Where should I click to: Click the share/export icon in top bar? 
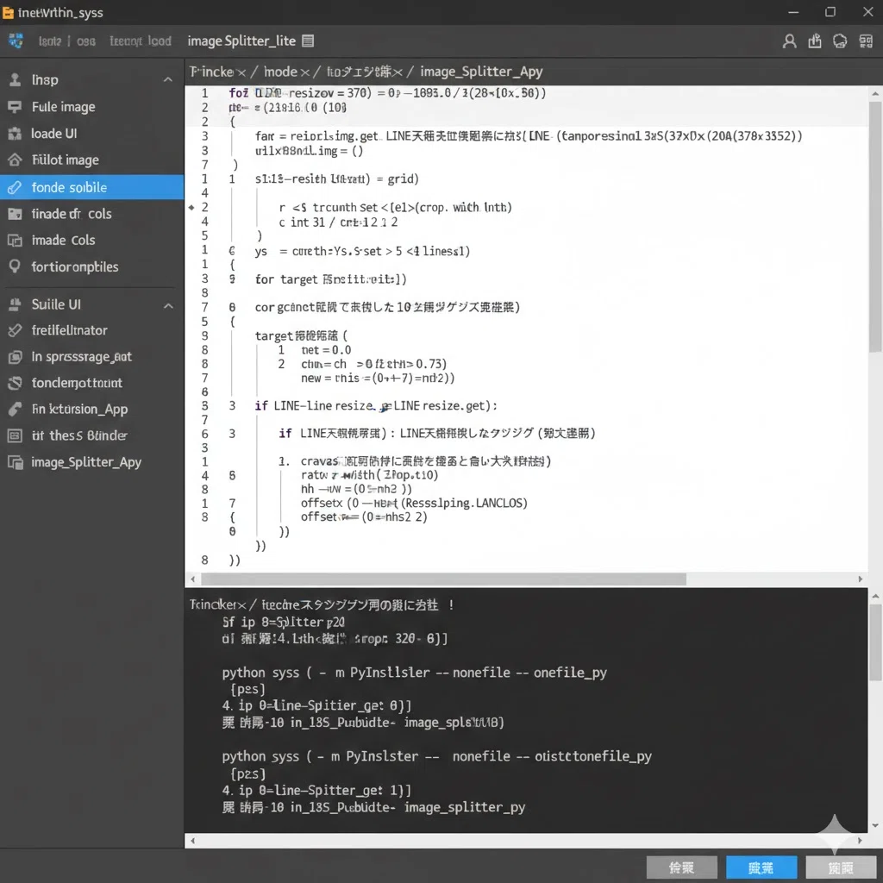815,41
